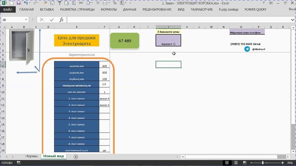Image resolution: width=296 pixels, height=166 pixels.
Task: Click the New blank document icon
Action: 12,3
